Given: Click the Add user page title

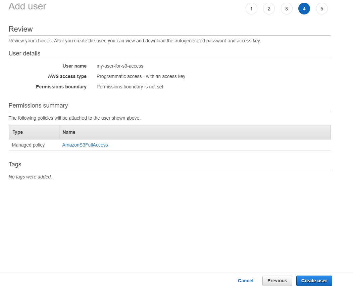Looking at the screenshot, I should pos(27,6).
